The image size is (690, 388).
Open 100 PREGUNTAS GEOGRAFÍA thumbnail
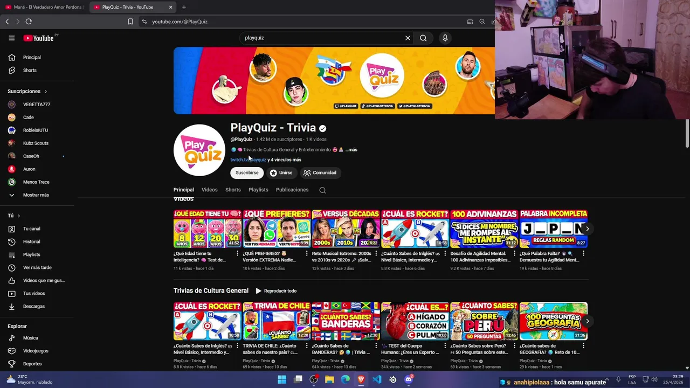click(x=554, y=321)
